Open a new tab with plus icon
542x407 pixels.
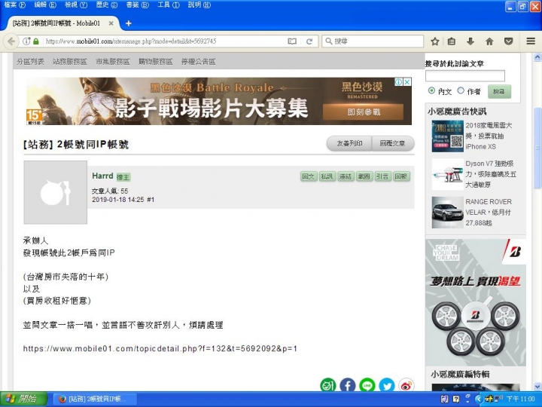pyautogui.click(x=129, y=23)
